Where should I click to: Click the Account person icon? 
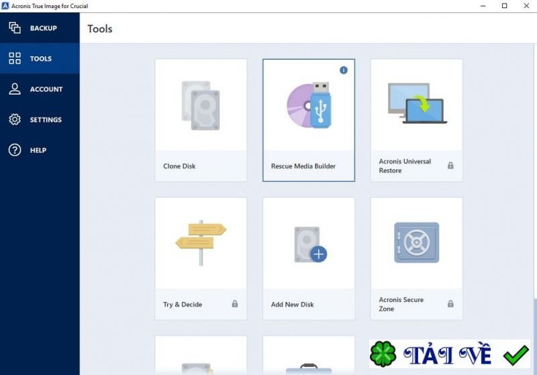(x=15, y=89)
